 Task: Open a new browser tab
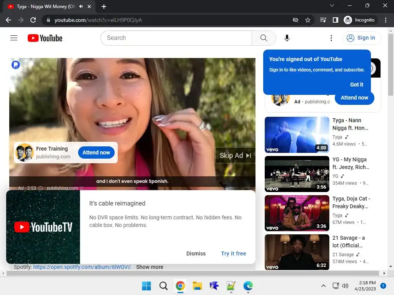coord(104,7)
